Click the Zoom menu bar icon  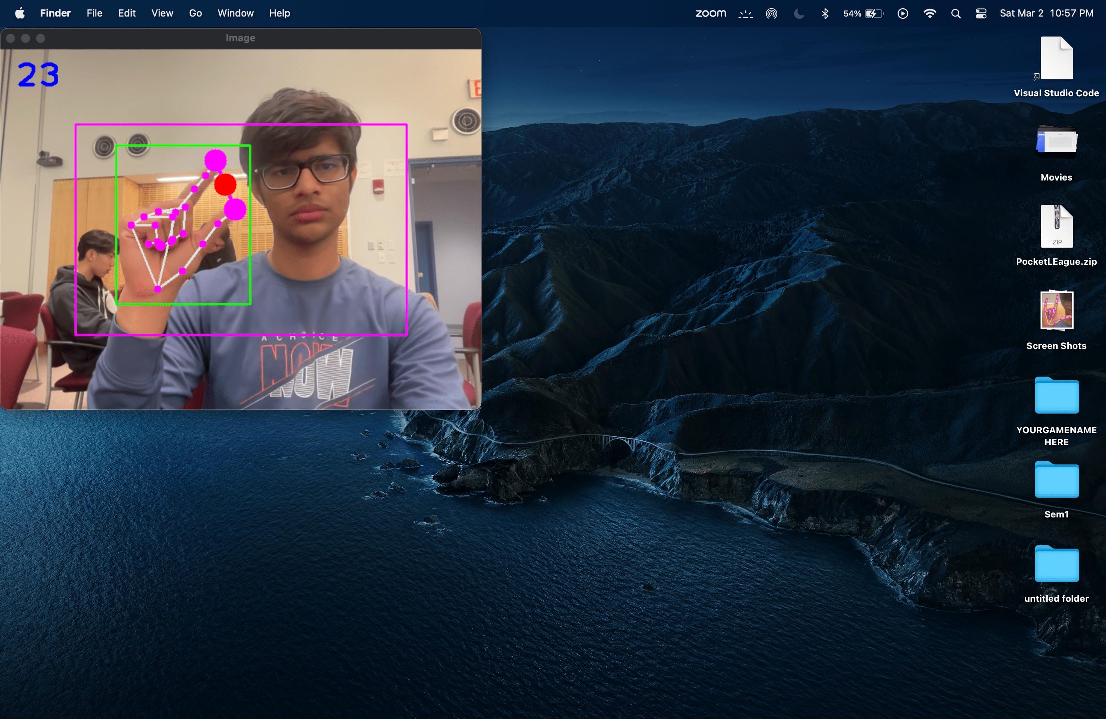pos(710,13)
